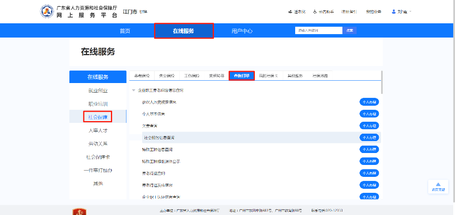This screenshot has width=455, height=215.
Task: Click 个人办理 for the first list row
Action: 369,102
